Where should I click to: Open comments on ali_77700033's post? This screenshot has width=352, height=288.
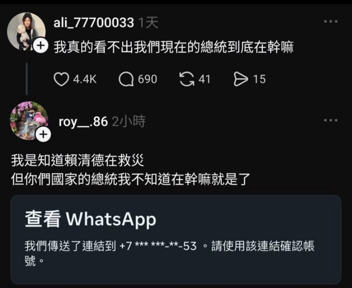click(x=126, y=79)
